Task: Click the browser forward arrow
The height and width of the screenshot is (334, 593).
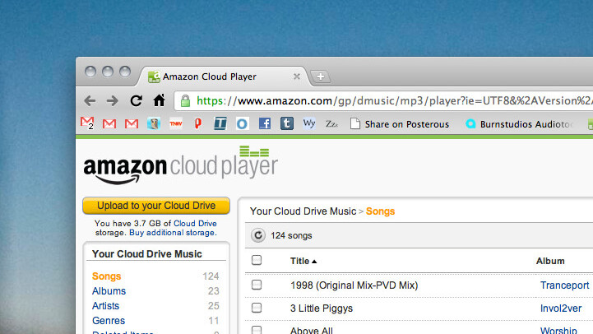Action: click(x=113, y=101)
